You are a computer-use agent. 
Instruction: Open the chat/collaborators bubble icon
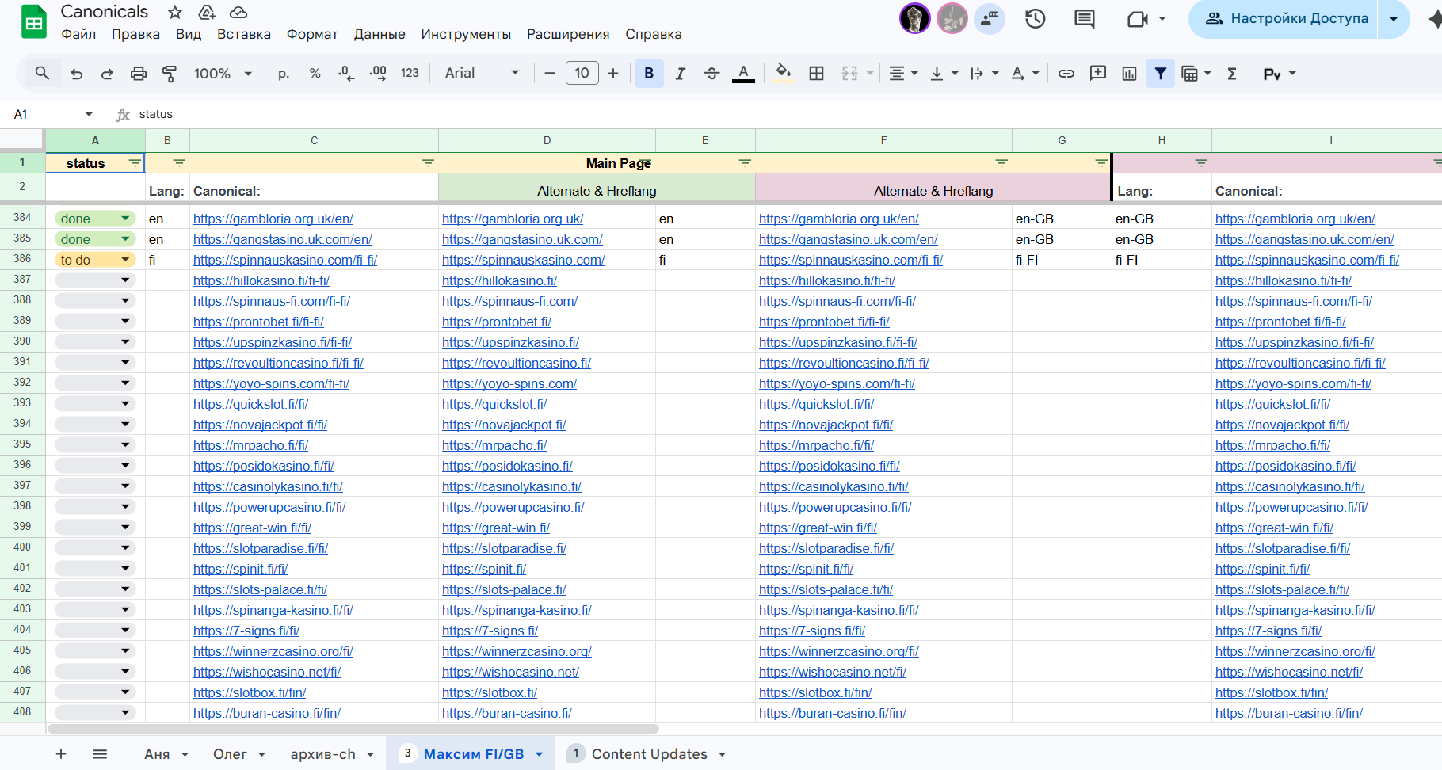990,19
